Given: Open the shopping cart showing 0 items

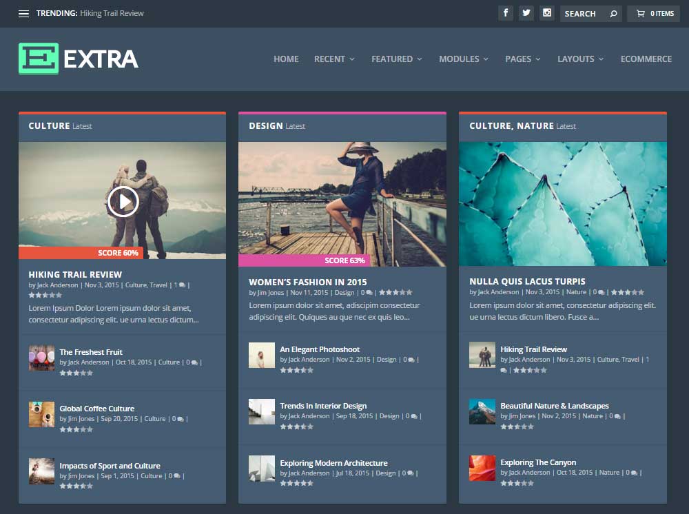Looking at the screenshot, I should point(652,13).
